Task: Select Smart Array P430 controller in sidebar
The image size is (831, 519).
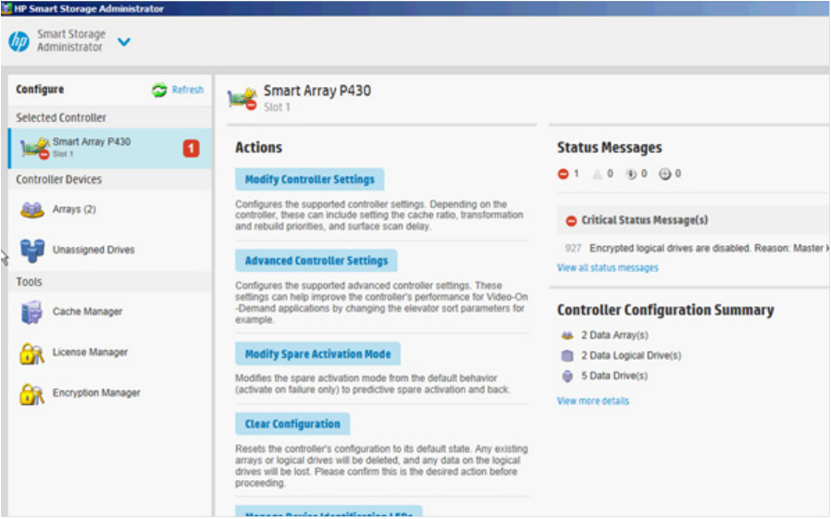Action: [x=110, y=148]
